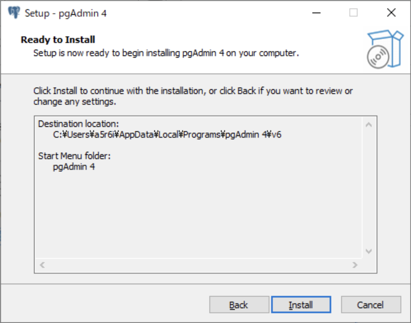The image size is (411, 323).
Task: Click the vertical scrollbar track in summary box
Action: pyautogui.click(x=369, y=188)
